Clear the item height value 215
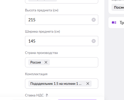124x100 pixels. click(94, 20)
